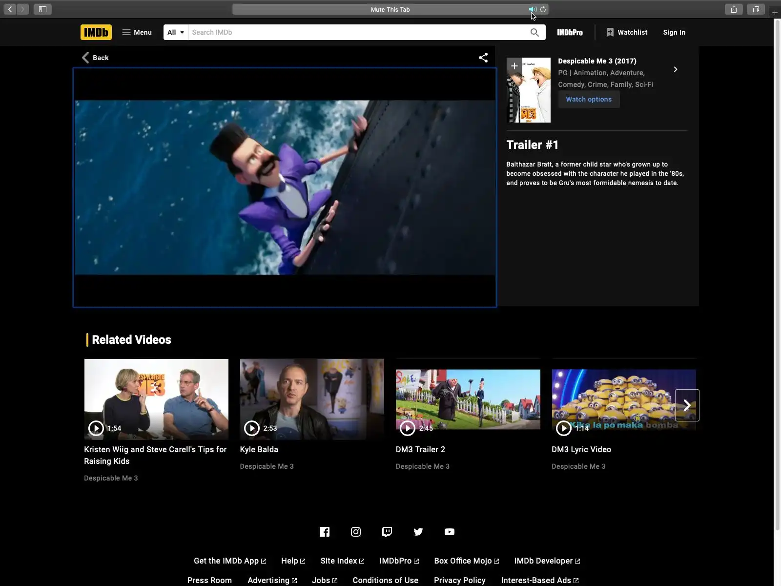Open Despicable Me 3 link under DM3 Trailer 2
This screenshot has width=781, height=586.
tap(423, 466)
